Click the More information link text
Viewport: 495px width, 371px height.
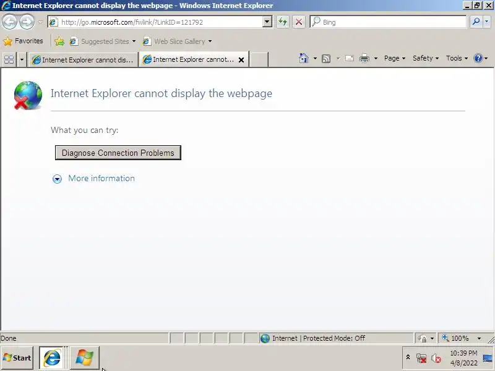[x=101, y=178]
